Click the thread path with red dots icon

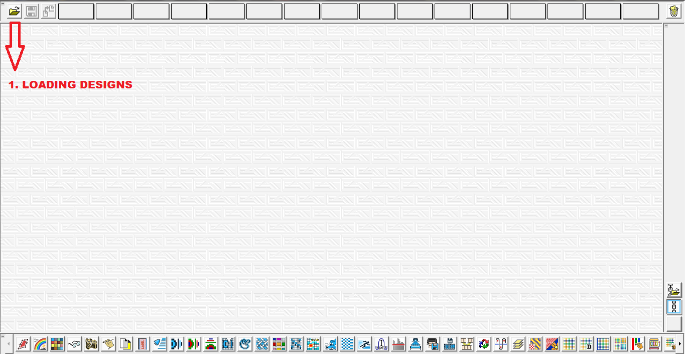501,344
